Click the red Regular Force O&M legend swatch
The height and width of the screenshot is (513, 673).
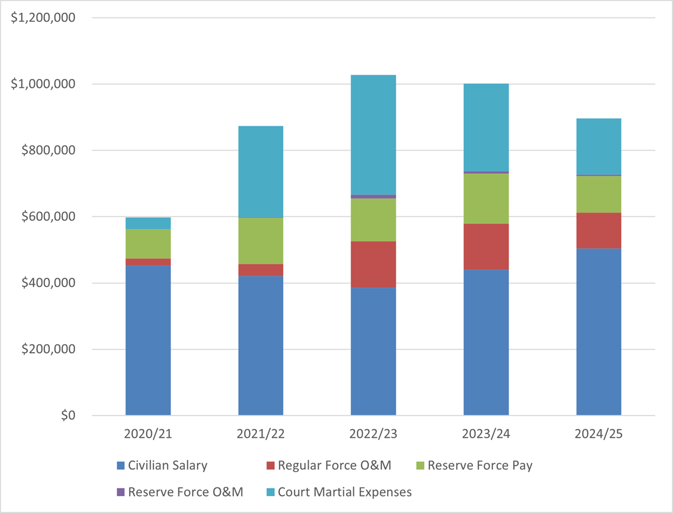270,465
